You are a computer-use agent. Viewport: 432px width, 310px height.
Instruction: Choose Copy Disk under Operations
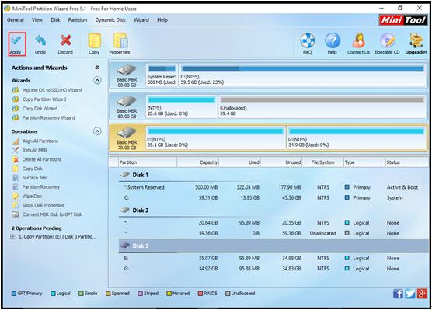pyautogui.click(x=27, y=169)
